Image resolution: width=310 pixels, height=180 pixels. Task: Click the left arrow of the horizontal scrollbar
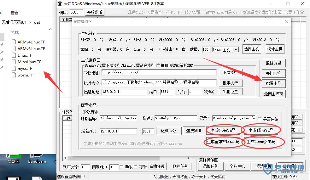click(x=65, y=158)
